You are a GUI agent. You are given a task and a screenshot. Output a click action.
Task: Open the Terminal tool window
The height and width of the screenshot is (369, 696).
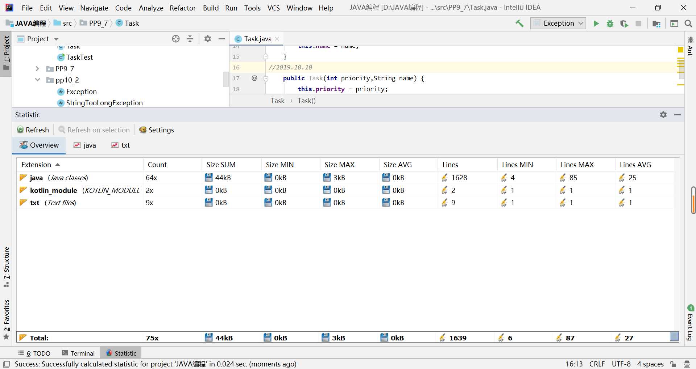(x=78, y=353)
